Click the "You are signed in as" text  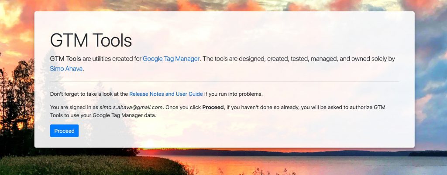74,108
